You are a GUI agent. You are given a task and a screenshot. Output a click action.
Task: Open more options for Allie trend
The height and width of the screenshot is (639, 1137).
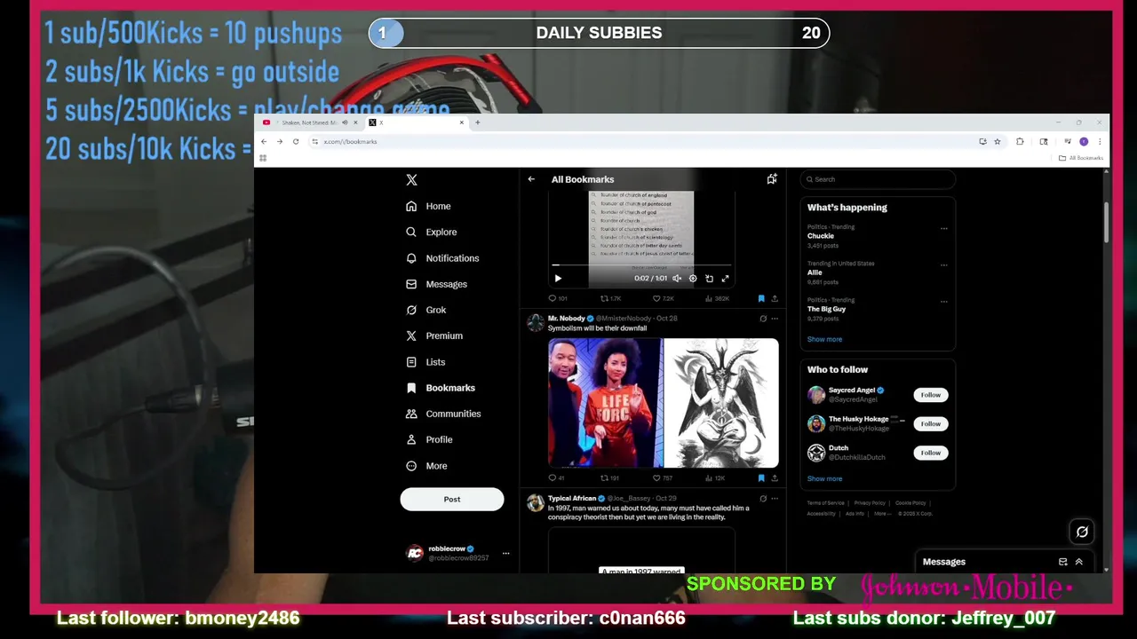click(x=943, y=264)
